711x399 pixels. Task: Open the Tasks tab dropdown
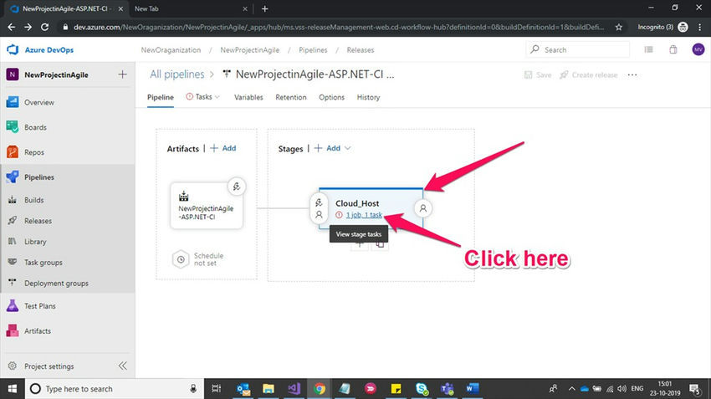pos(202,96)
